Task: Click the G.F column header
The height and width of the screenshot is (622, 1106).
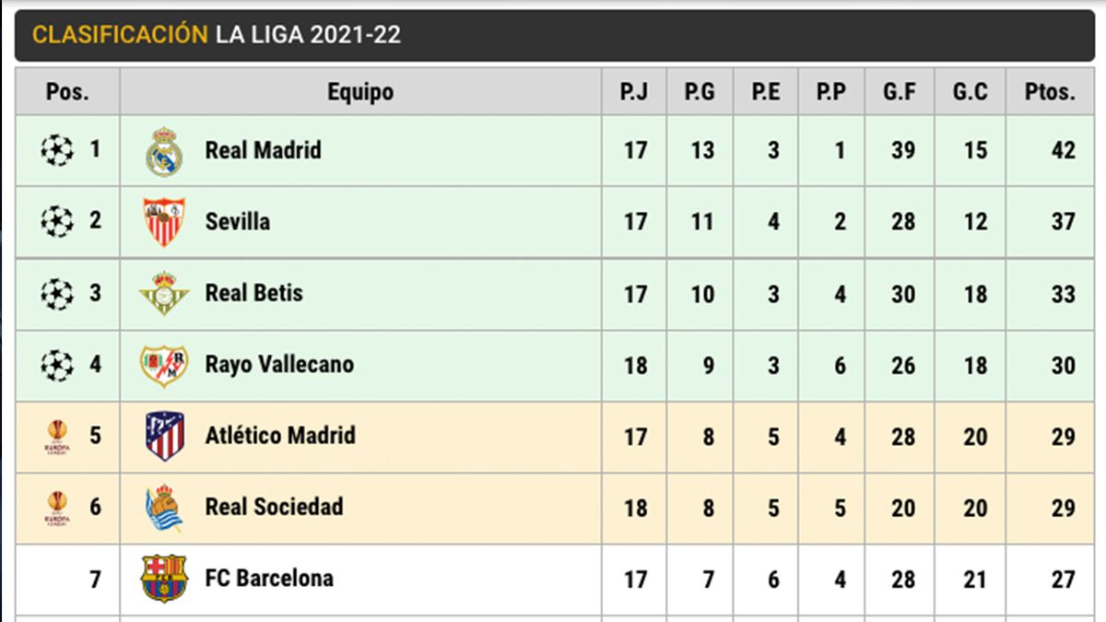Action: (899, 92)
